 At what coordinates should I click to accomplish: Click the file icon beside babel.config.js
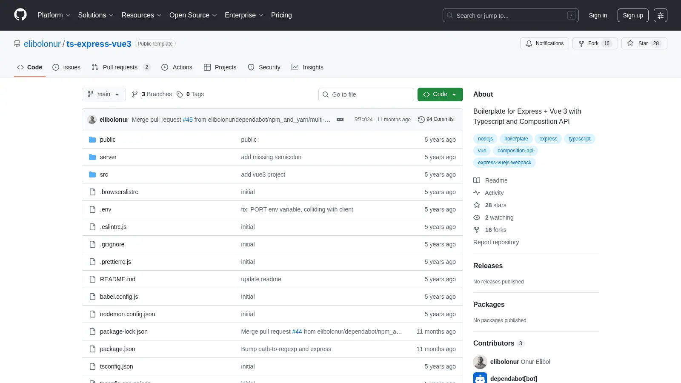[x=92, y=297]
